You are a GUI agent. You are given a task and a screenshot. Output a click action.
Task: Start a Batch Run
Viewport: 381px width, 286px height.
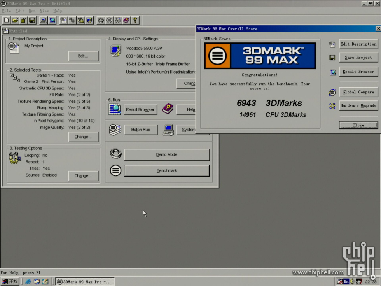141,130
